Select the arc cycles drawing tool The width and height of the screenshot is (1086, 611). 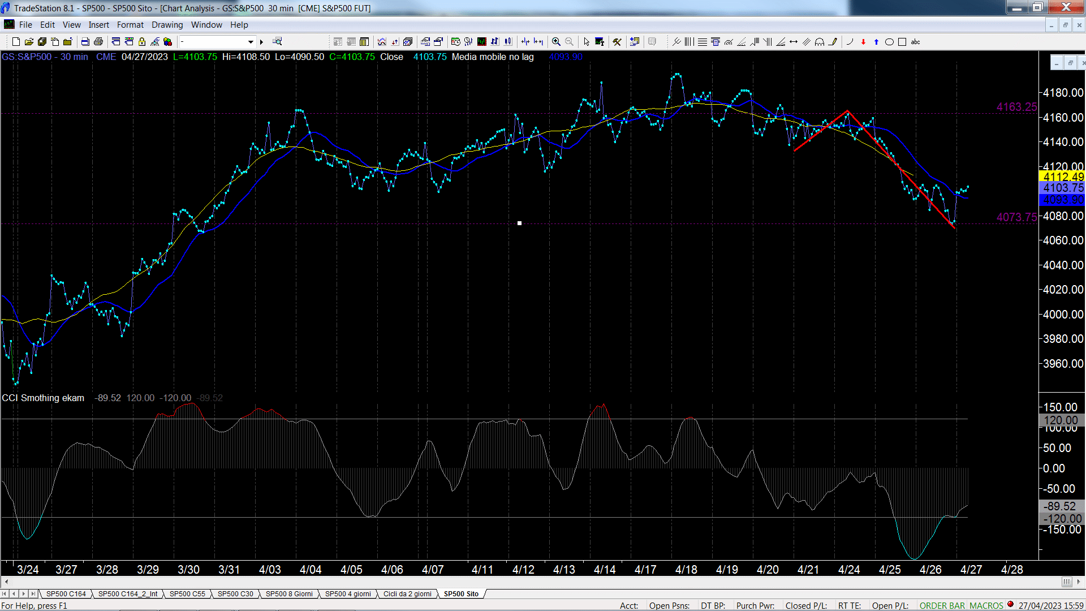click(x=820, y=42)
